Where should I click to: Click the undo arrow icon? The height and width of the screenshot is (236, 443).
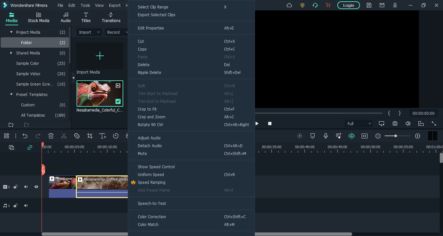point(25,136)
